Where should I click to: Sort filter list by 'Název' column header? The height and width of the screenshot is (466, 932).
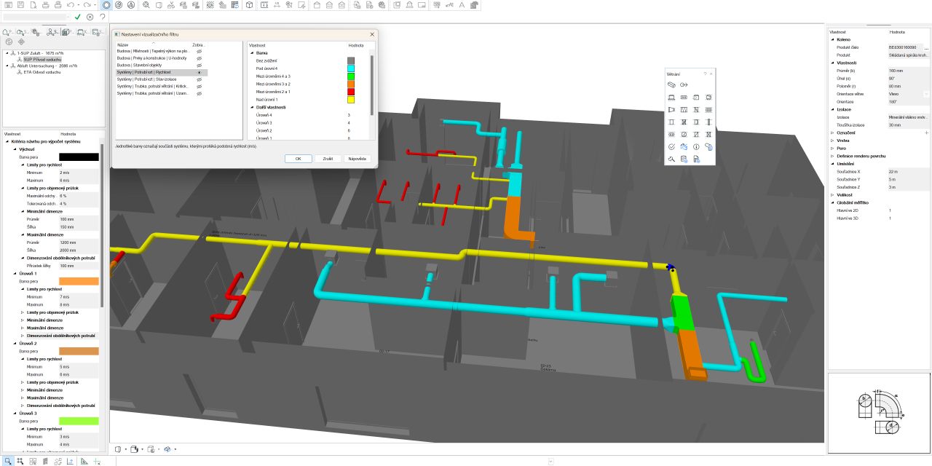click(153, 44)
